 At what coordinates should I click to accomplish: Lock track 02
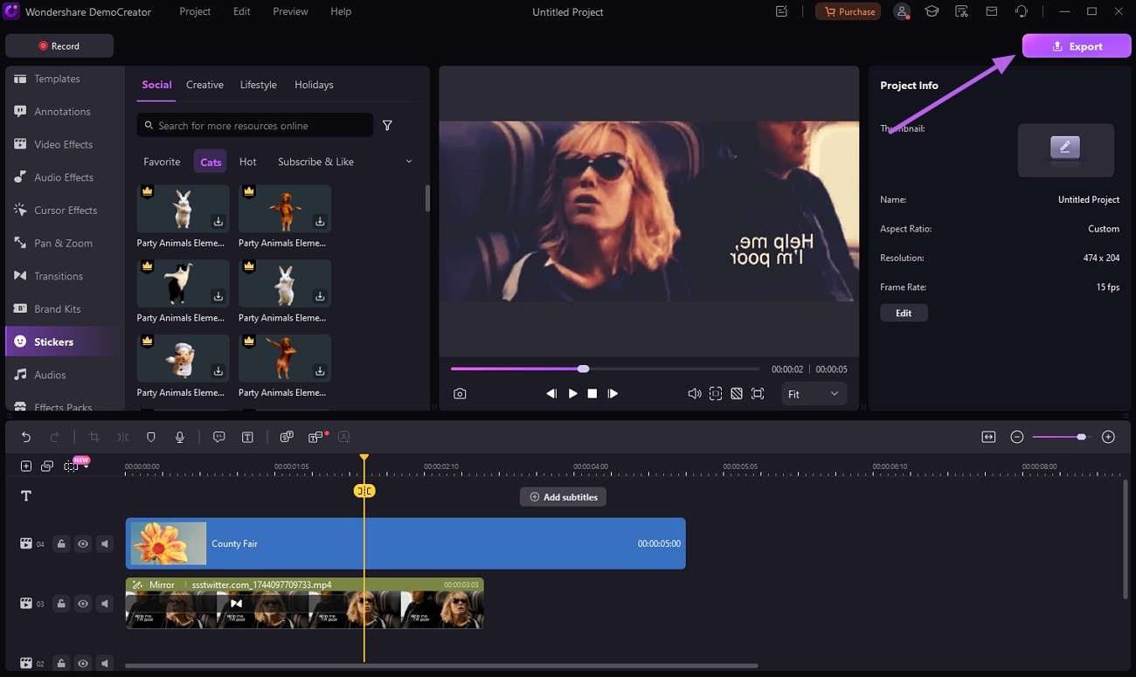click(x=61, y=663)
